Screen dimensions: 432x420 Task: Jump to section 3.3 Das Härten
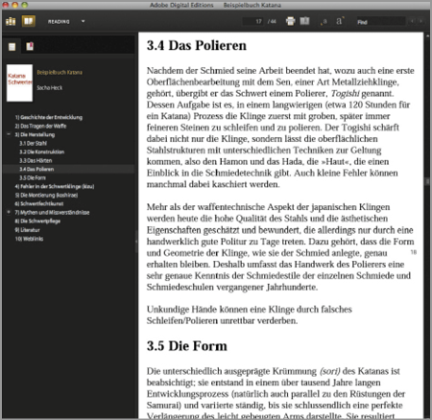tap(36, 160)
